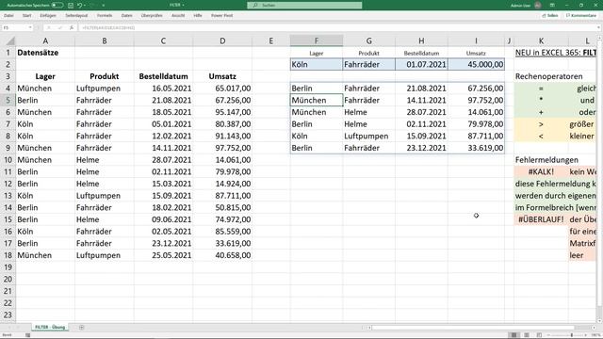Switch to Normal view icon
This screenshot has height=339, width=603.
point(513,335)
